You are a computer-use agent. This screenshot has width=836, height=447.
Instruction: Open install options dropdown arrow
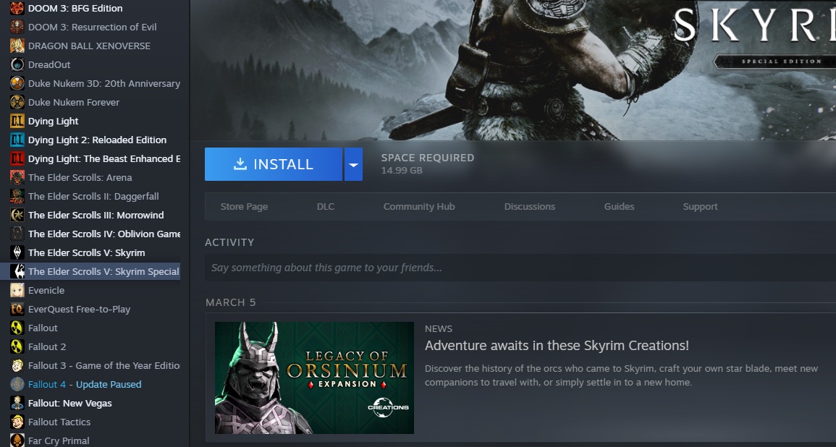(353, 164)
